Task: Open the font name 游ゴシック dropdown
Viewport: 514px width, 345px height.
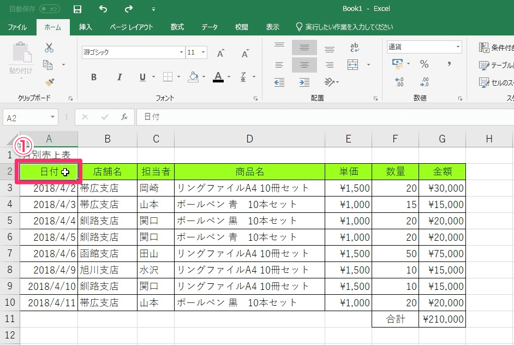Action: coord(181,52)
